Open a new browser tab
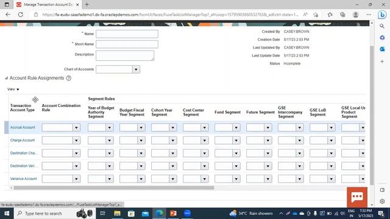Screen dimensions: 390x219 [x=87, y=4]
